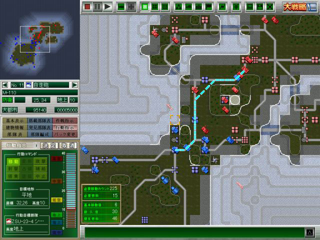The width and height of the screenshot is (320, 240).
Task: Click the wide-rectangle map view icon
Action: 121,7
